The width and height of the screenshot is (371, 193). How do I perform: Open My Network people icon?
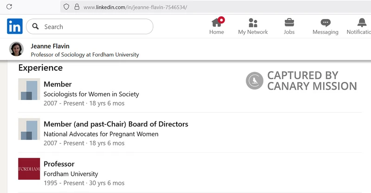253,23
